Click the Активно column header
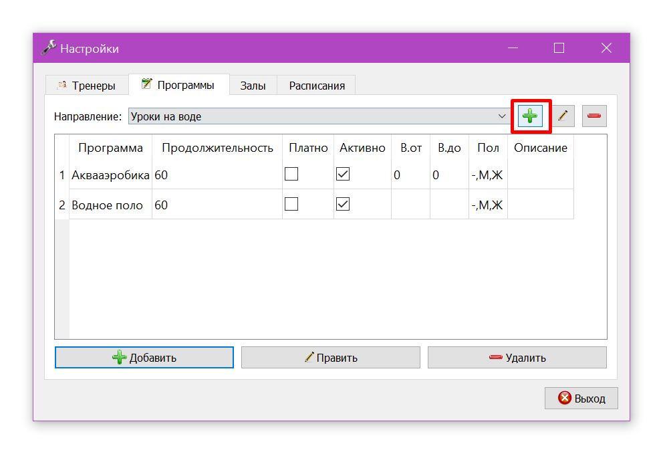The height and width of the screenshot is (450, 661). tap(362, 148)
